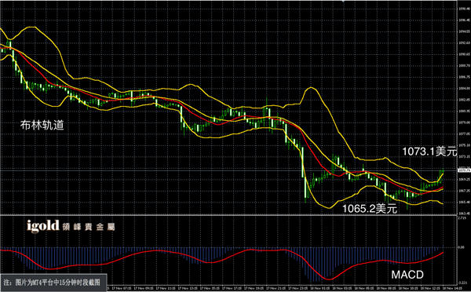471x292 pixels.
Task: Click the -3.221 MACD scale value
Action: click(462, 283)
